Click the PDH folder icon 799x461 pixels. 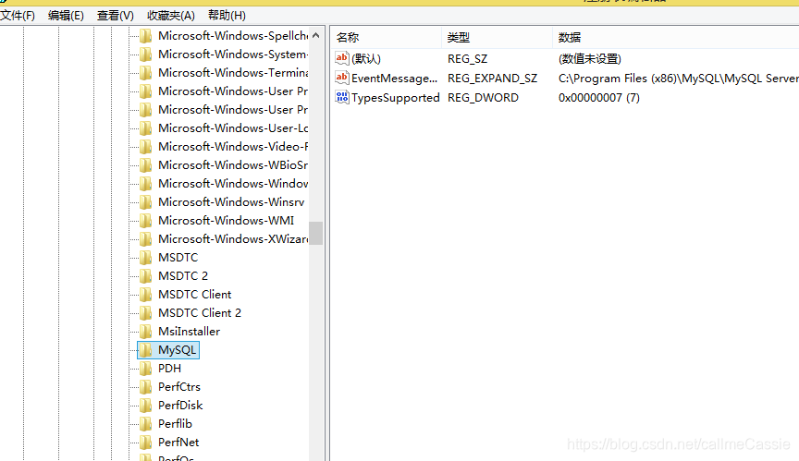point(146,369)
